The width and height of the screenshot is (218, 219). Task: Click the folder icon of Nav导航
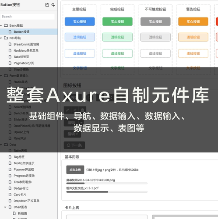6,38
